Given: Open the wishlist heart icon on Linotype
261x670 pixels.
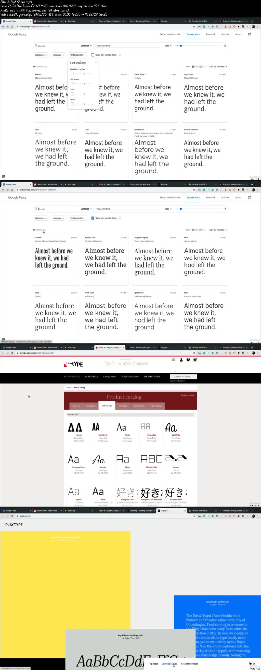Looking at the screenshot, I should (188, 360).
